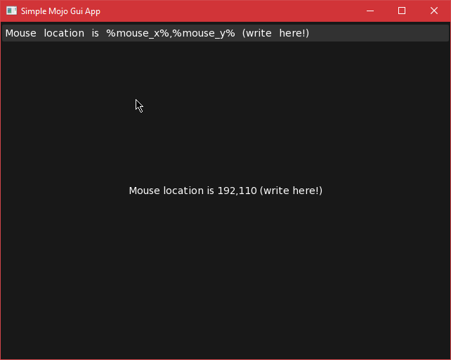This screenshot has width=451, height=360.
Task: Click "here!)" in the top input field
Action: 294,34
